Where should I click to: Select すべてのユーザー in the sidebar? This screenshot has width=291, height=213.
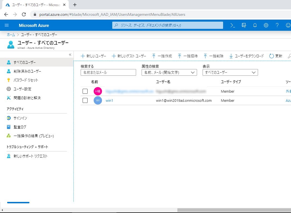(x=37, y=62)
